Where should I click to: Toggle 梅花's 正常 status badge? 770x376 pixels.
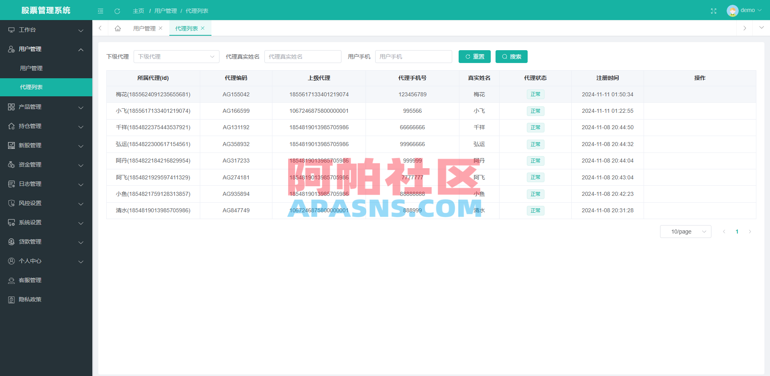(535, 94)
